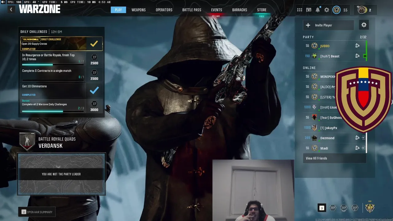
Task: Go back using the top-left arrow
Action: (x=11, y=10)
